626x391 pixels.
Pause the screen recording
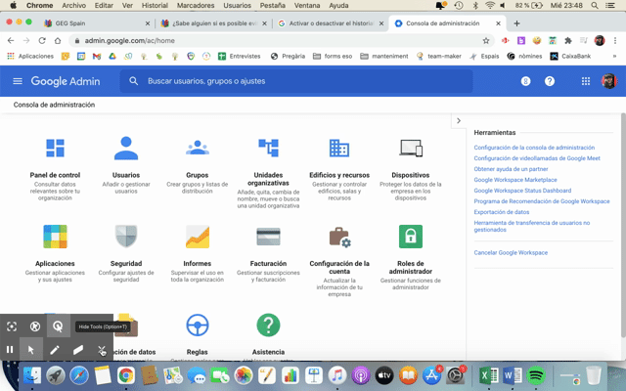10,350
